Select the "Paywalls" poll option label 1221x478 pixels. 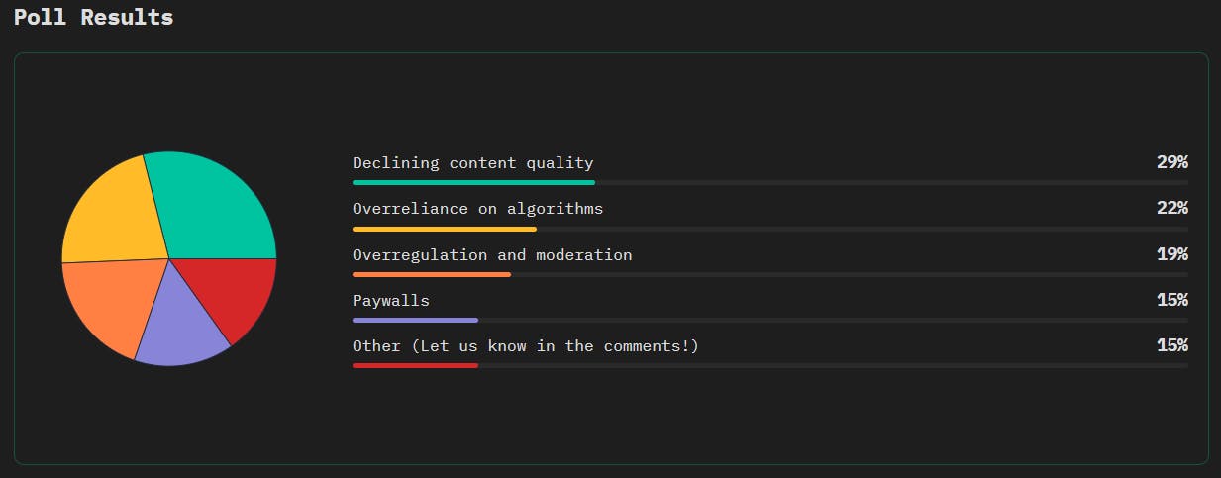(x=391, y=300)
